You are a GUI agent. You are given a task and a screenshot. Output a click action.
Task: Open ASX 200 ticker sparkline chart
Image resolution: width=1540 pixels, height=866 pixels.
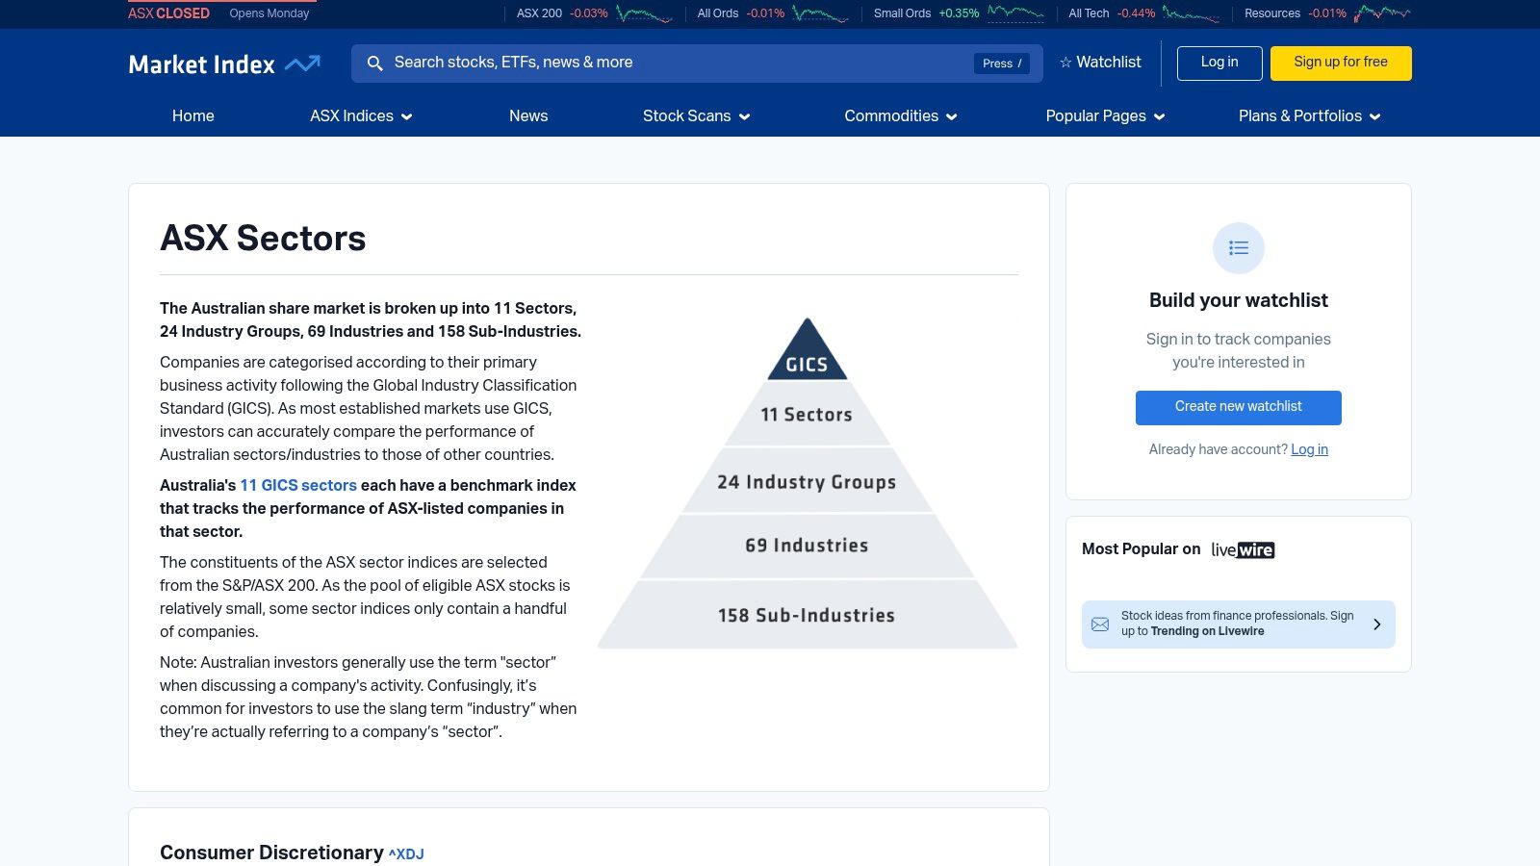click(644, 13)
